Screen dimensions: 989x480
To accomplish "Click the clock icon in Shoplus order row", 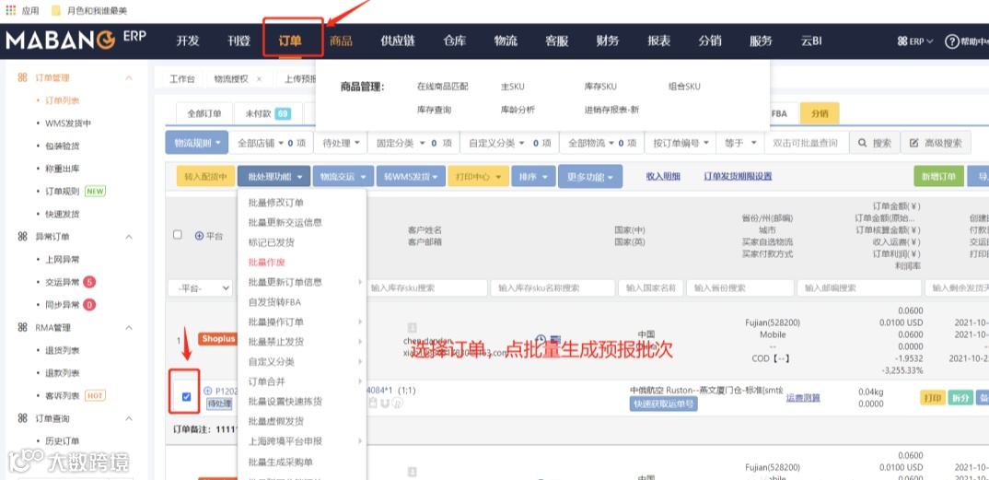I will coord(541,339).
